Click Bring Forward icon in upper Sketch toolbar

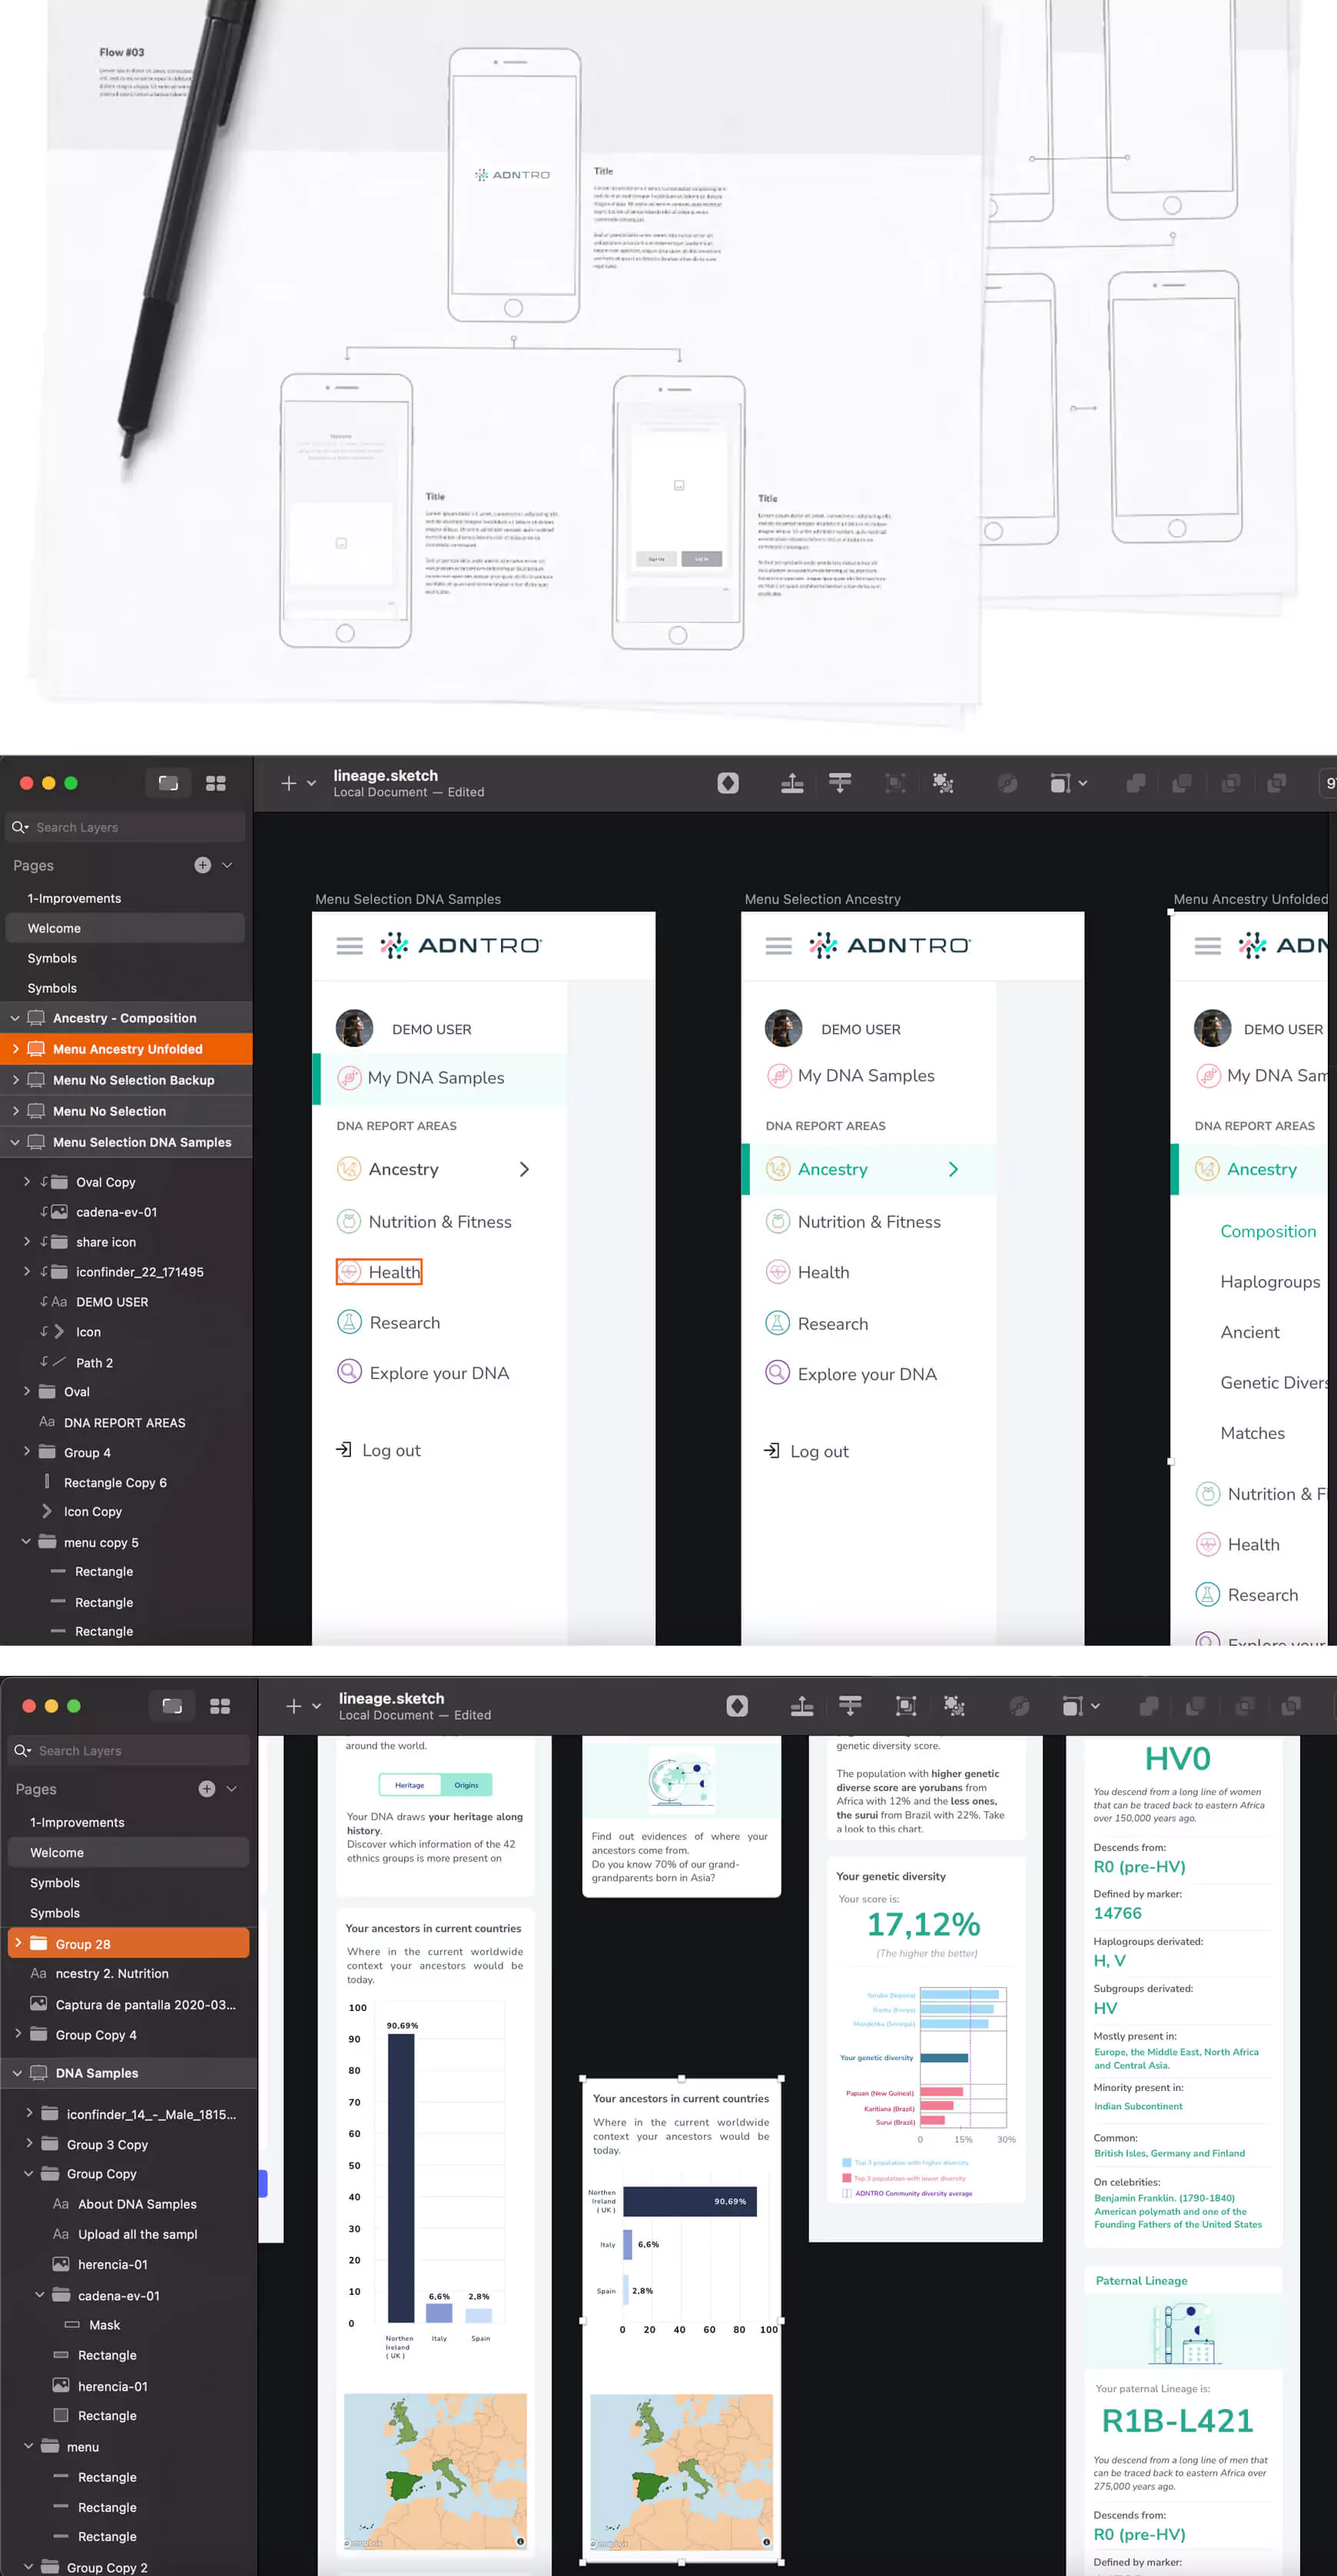click(x=791, y=783)
